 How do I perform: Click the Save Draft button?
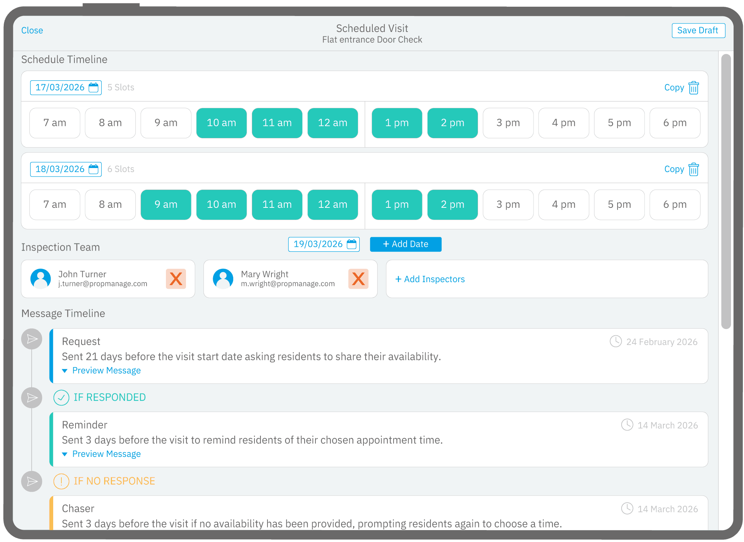[698, 30]
